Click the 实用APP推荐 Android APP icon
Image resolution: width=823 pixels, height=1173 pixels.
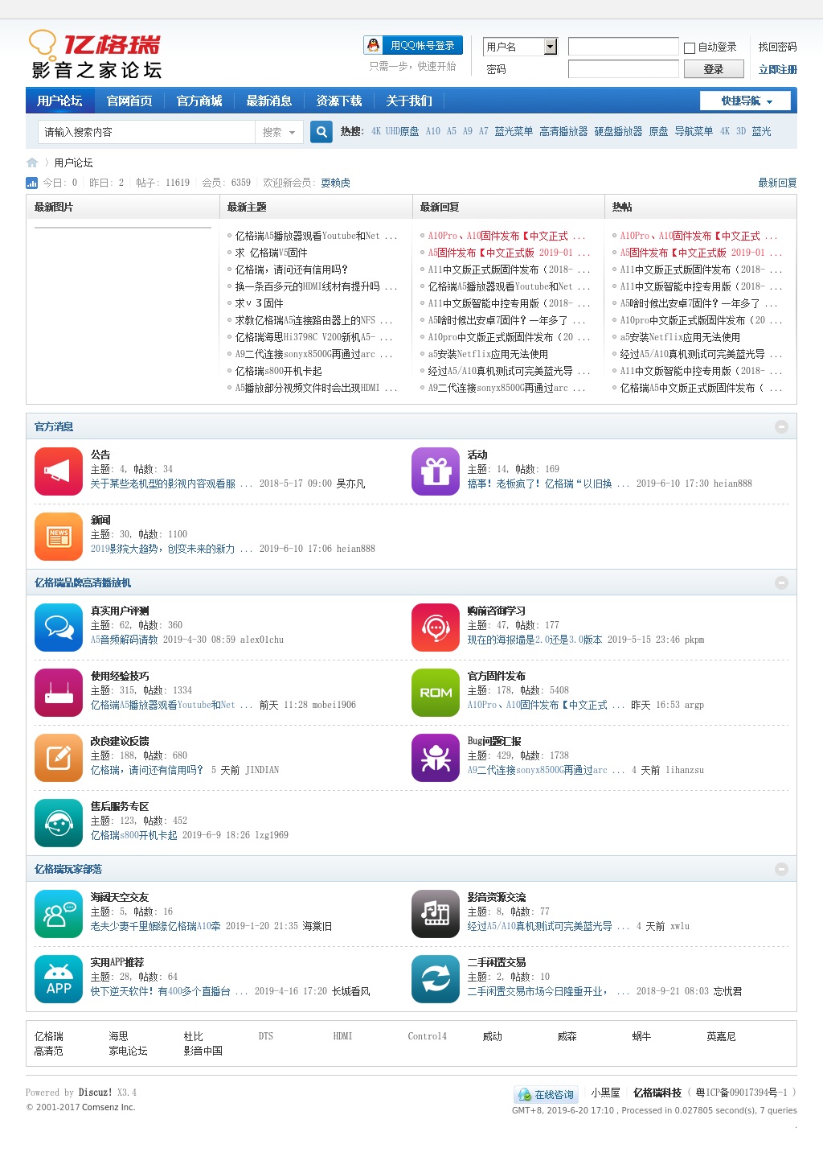point(59,979)
